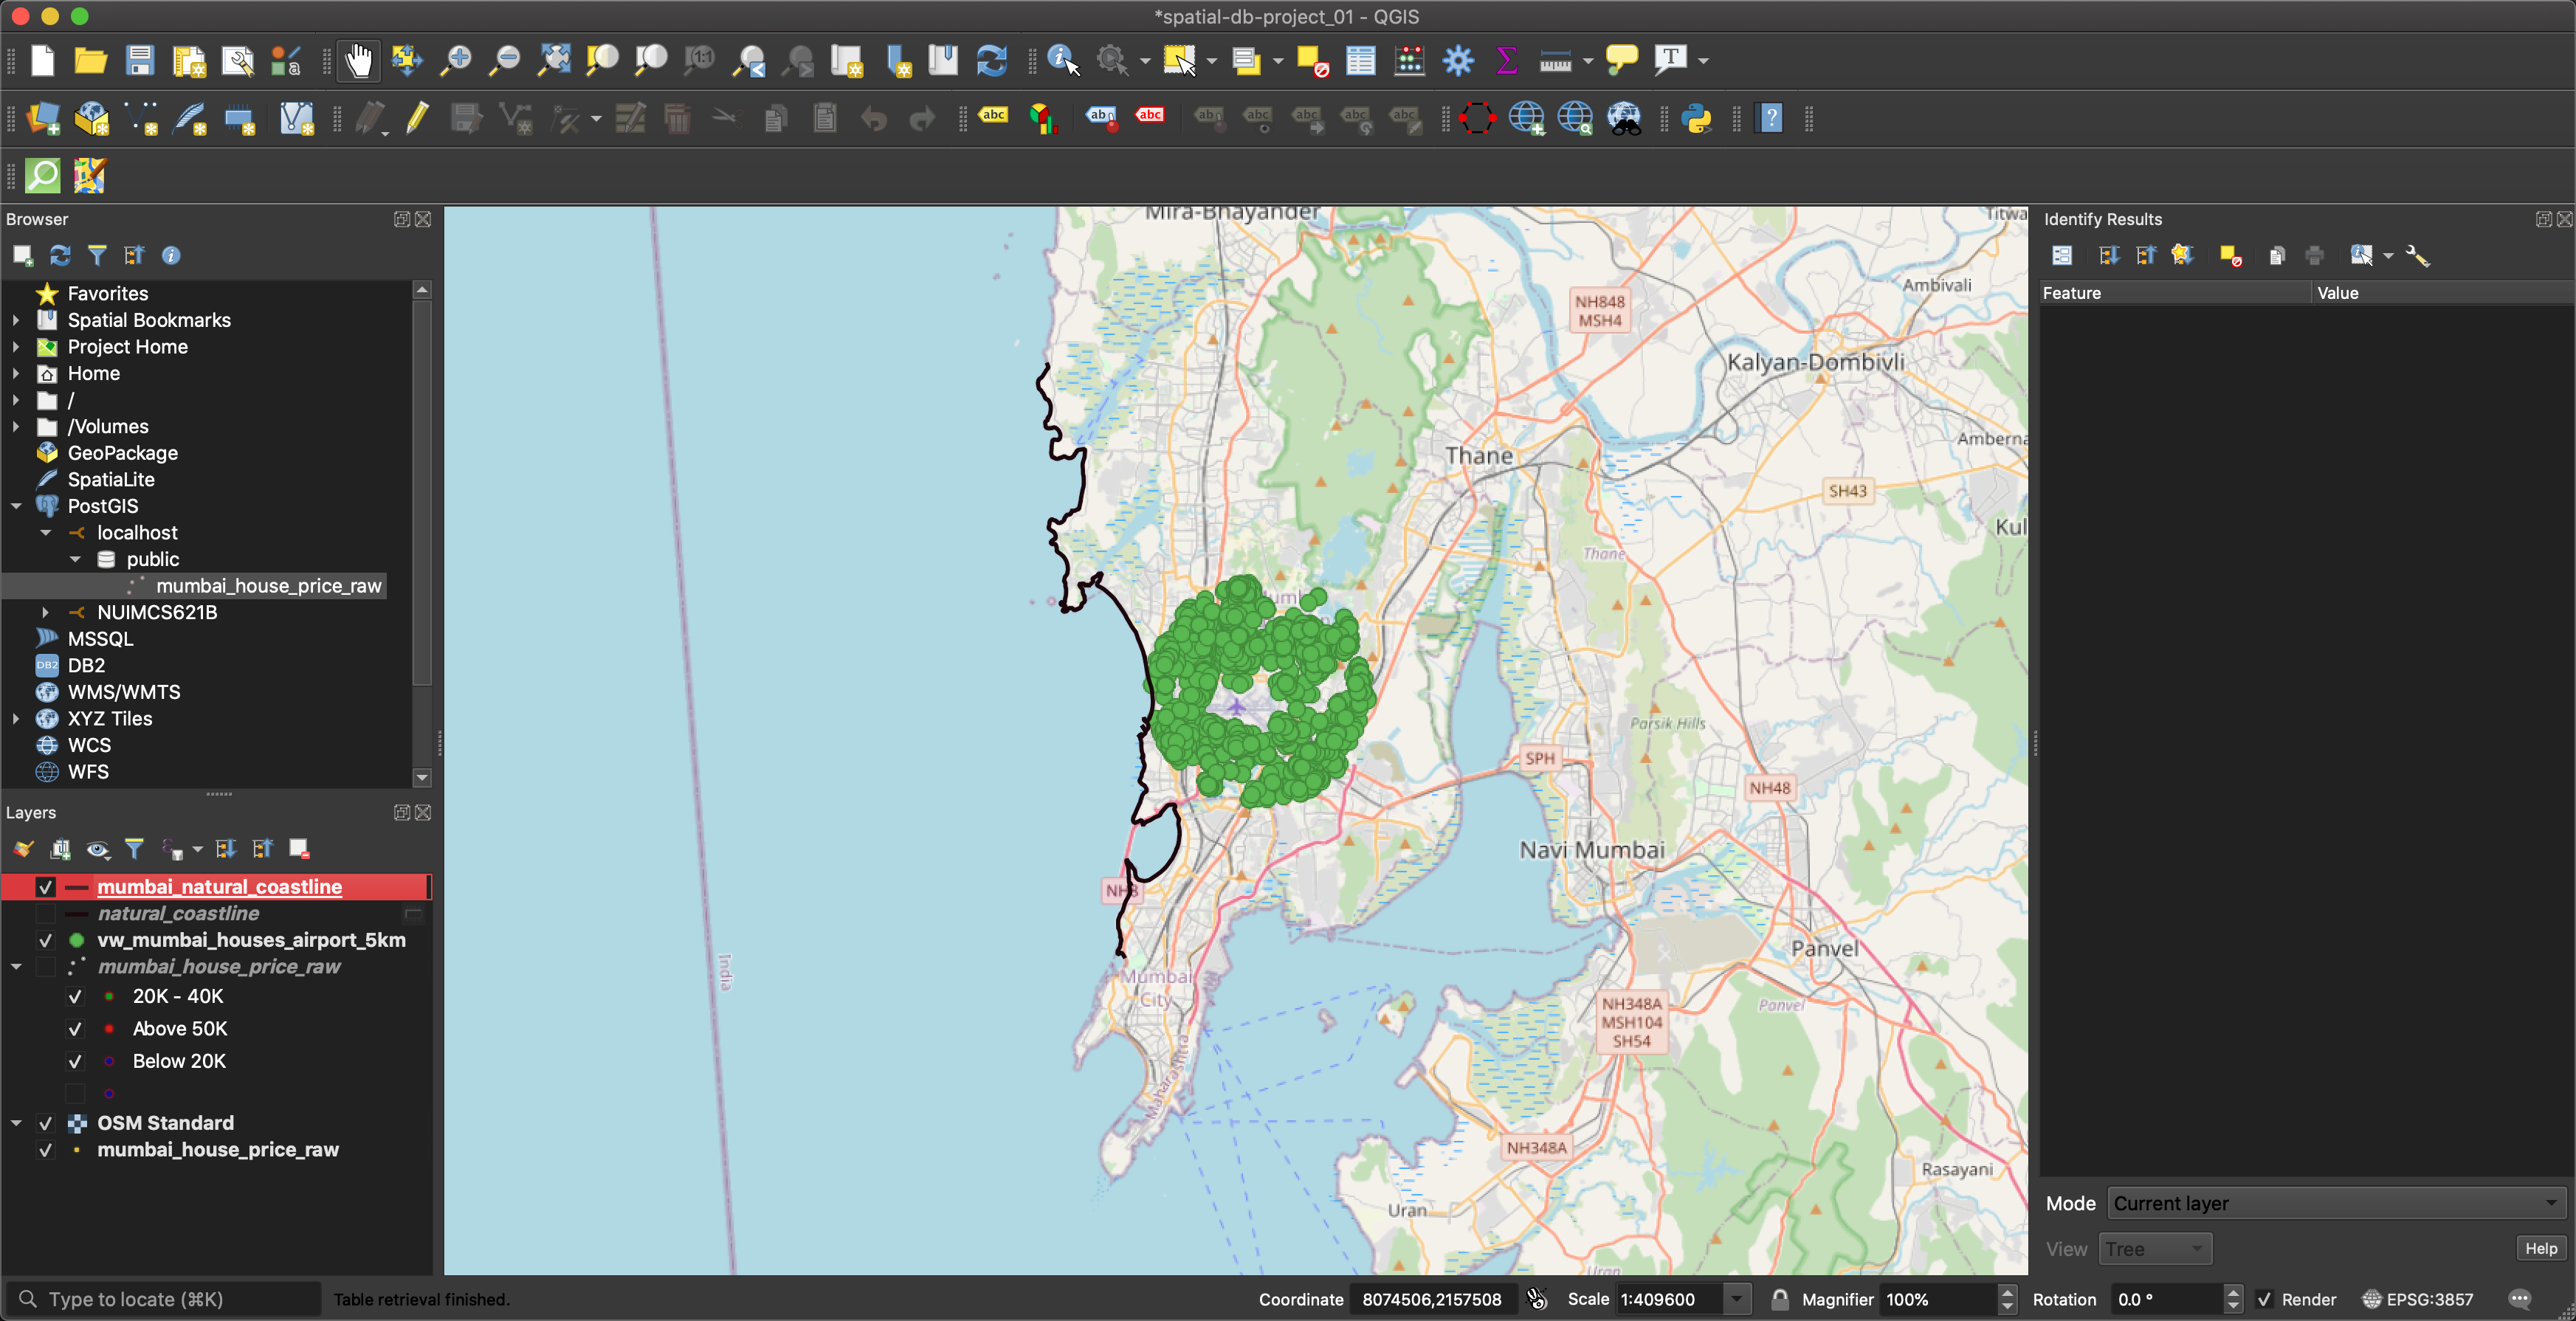Click the Save Project icon
Viewport: 2576px width, 1321px height.
139,61
